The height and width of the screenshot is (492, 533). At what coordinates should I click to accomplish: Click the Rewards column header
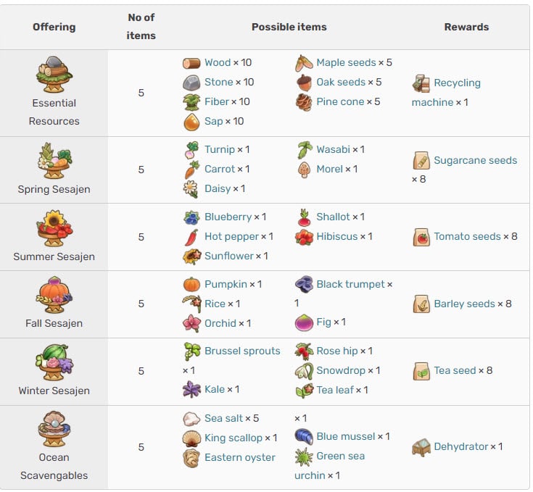(x=466, y=27)
